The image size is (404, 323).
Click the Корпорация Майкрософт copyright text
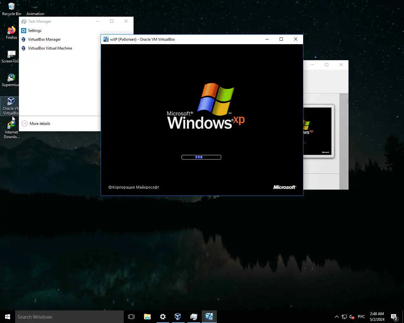point(134,187)
